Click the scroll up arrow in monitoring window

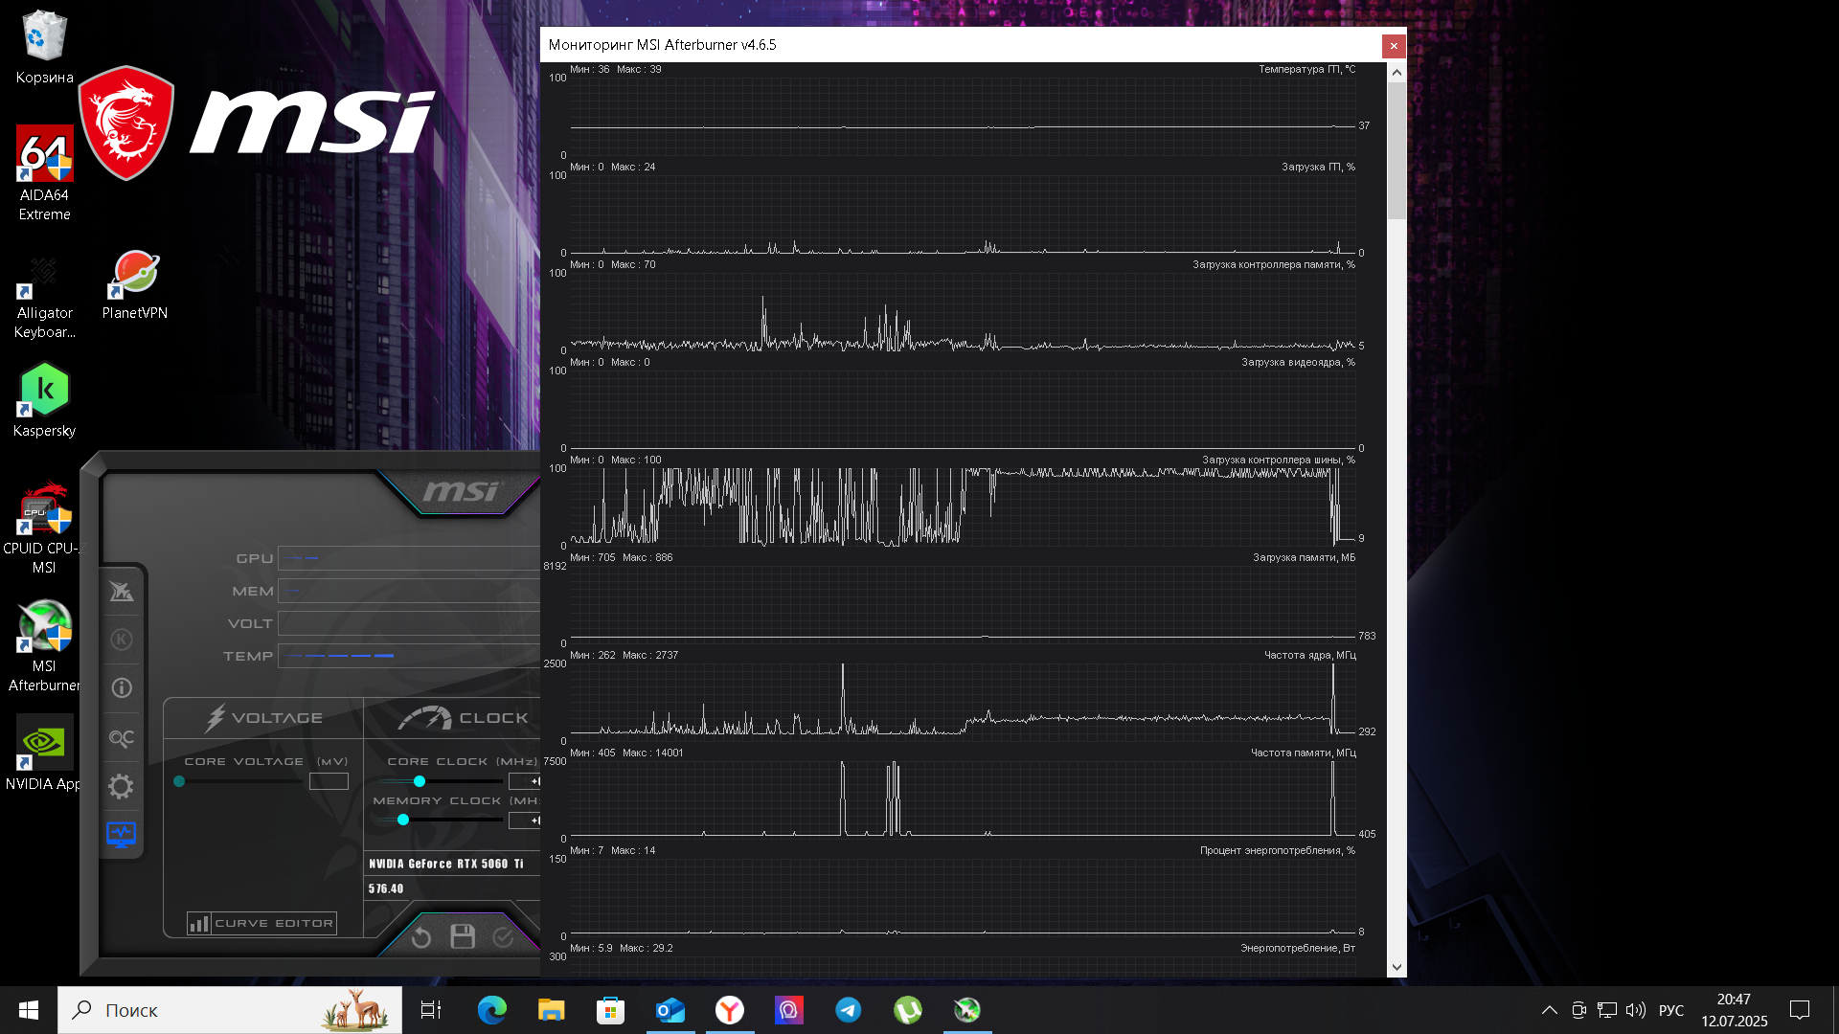click(1396, 72)
